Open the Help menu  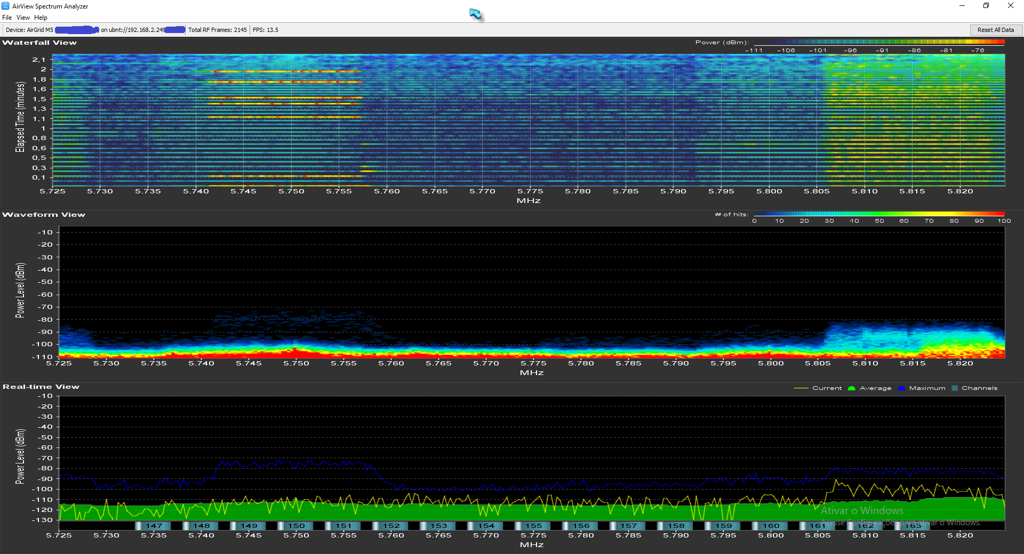[41, 18]
